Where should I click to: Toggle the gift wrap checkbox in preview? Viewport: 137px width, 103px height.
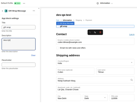click(x=58, y=26)
